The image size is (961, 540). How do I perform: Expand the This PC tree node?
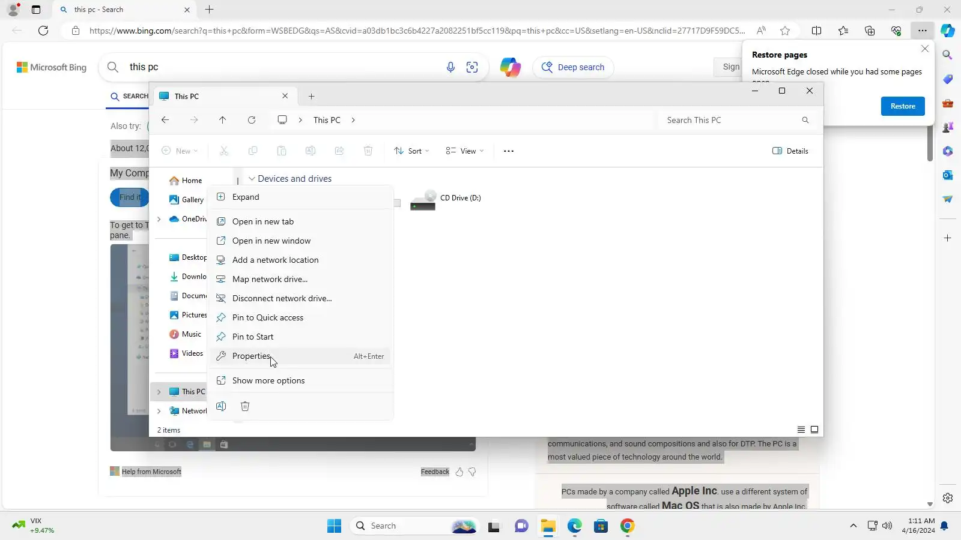point(159,392)
